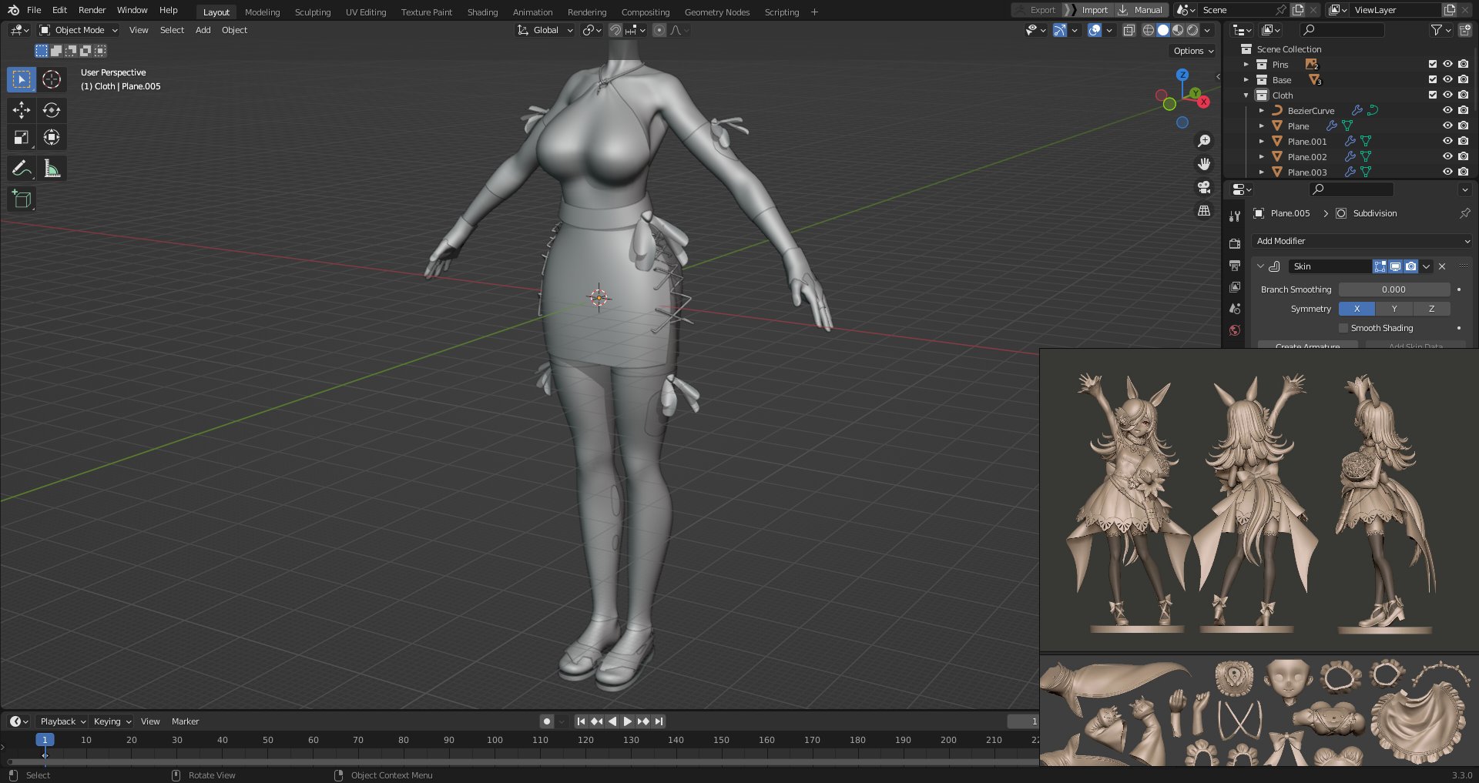Type in the outliner search field

[x=1342, y=30]
